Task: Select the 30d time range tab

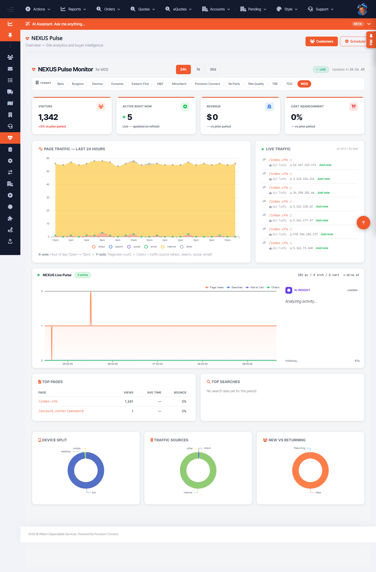Action: tap(213, 70)
